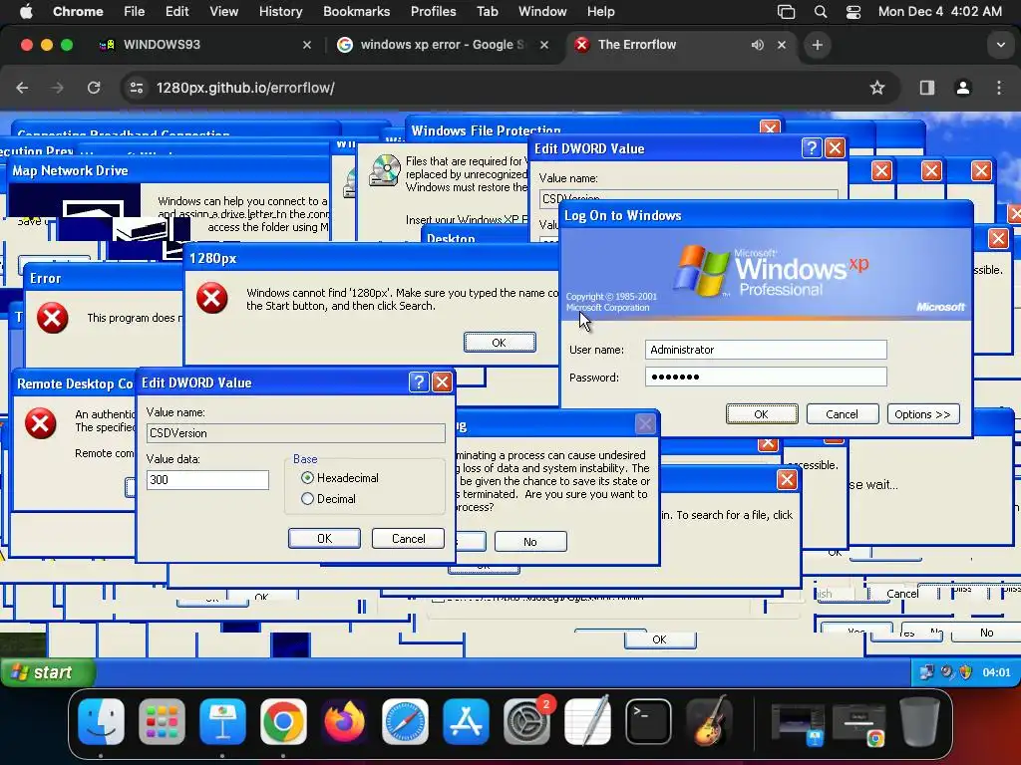
Task: Click the Windows XP start button
Action: coord(48,672)
